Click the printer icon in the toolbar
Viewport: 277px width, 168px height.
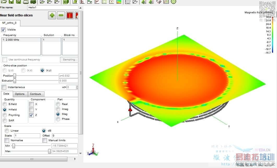click(x=26, y=2)
